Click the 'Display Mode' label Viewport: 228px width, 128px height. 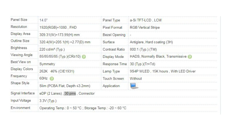pos(113,57)
